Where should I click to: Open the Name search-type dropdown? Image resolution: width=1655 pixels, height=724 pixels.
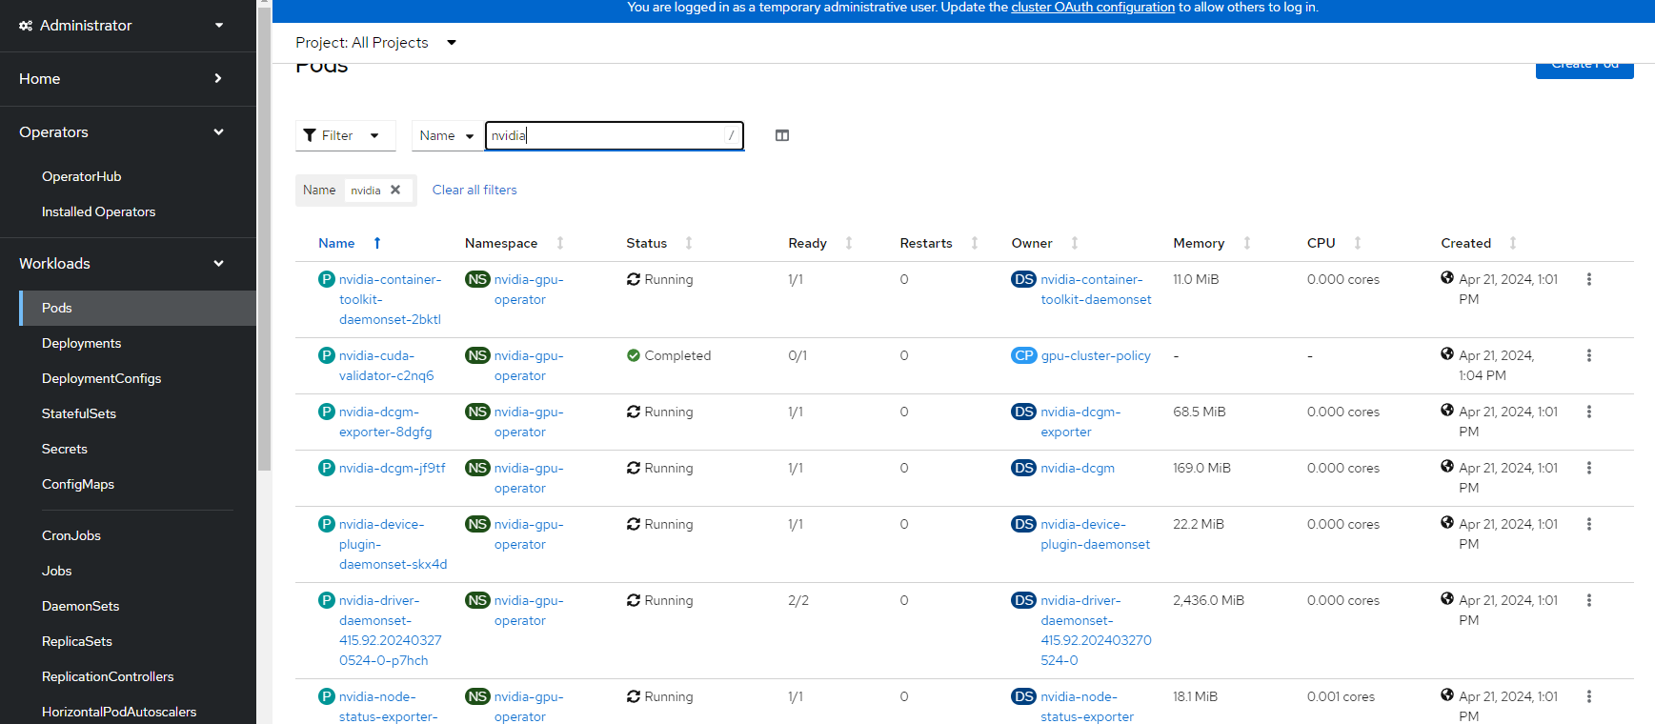click(447, 135)
